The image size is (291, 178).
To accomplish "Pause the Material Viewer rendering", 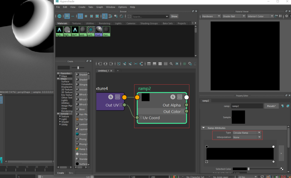I will point(280,16).
